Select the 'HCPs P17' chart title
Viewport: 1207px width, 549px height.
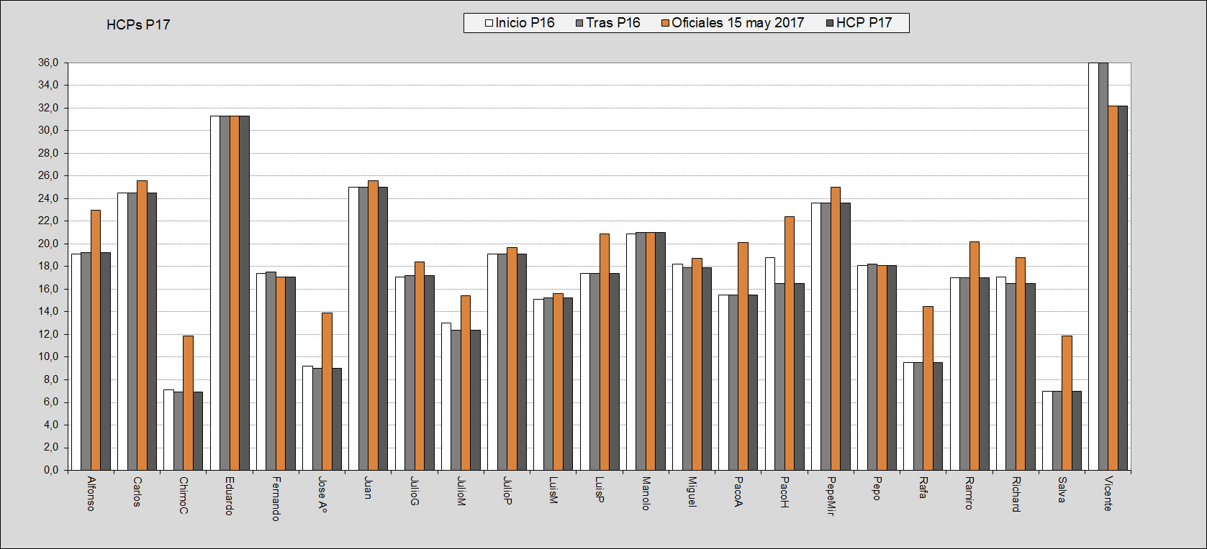point(138,24)
